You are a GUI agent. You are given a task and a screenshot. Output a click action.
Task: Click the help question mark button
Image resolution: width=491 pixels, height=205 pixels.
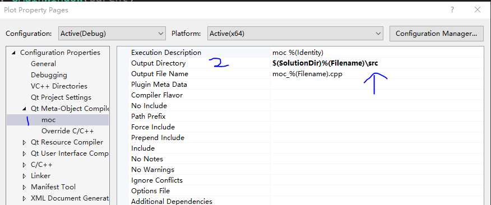click(x=452, y=10)
